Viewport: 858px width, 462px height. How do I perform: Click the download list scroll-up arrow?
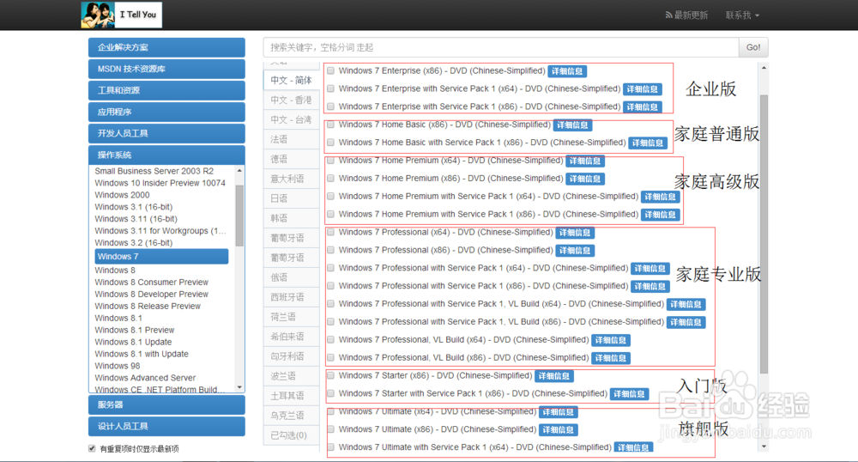pos(764,68)
